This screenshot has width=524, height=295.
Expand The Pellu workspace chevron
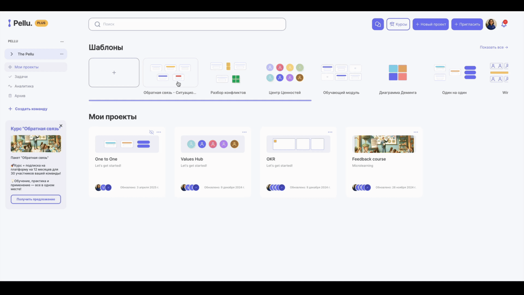coord(12,54)
